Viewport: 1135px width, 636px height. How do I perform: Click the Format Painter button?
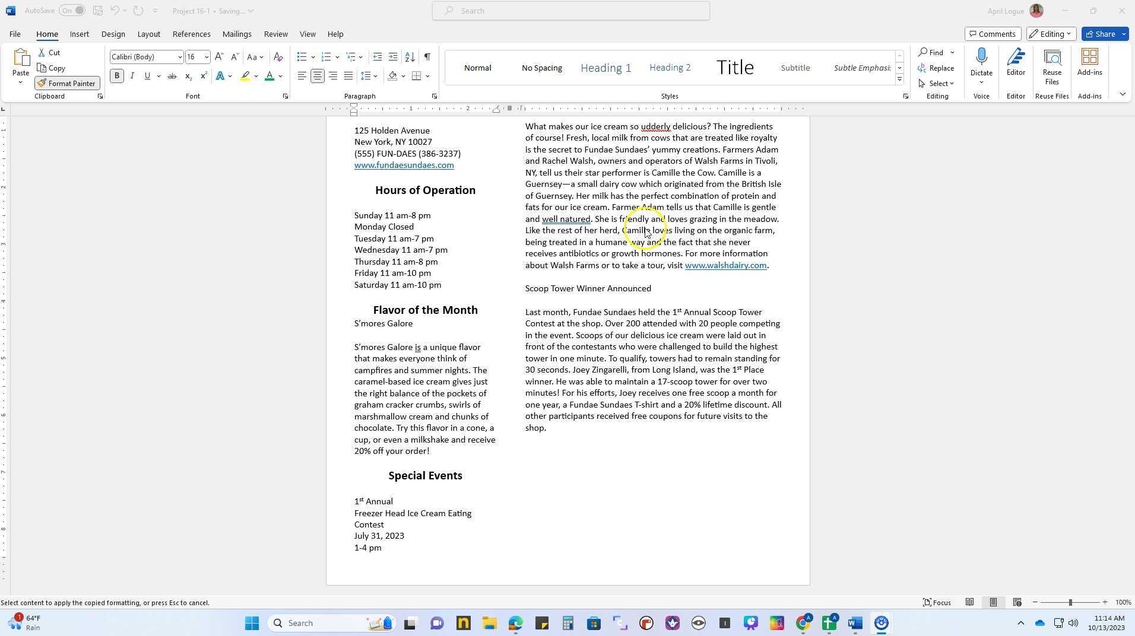point(67,84)
